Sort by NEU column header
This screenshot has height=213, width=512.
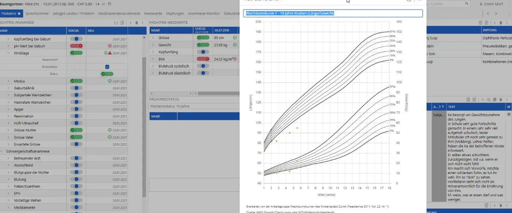[x=107, y=31]
